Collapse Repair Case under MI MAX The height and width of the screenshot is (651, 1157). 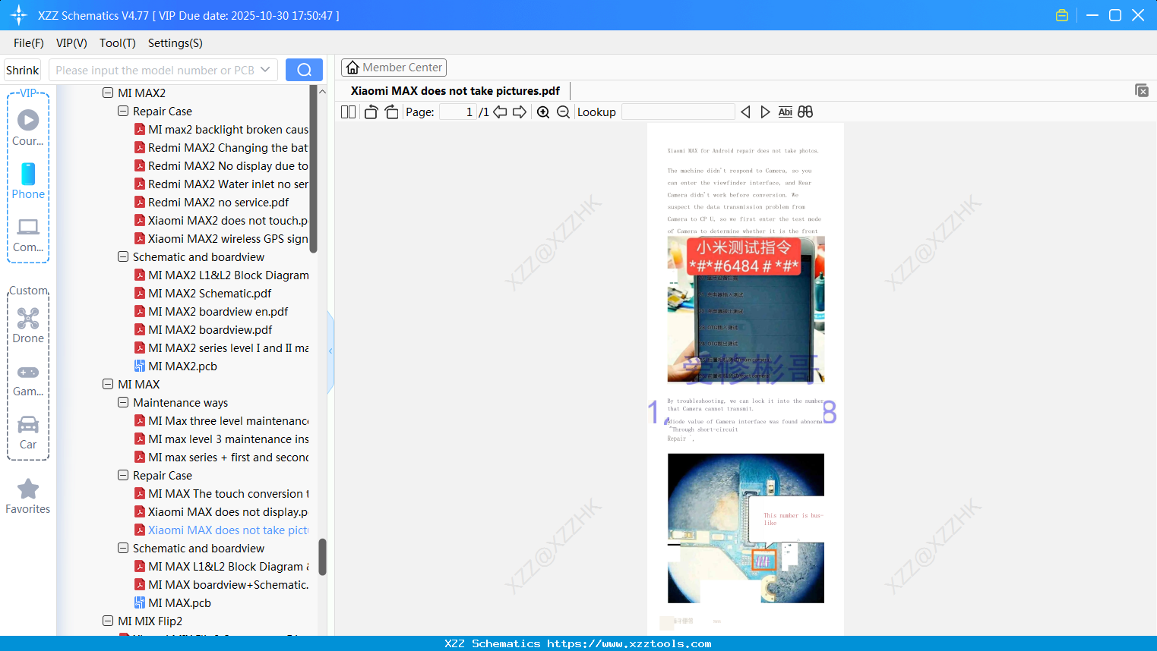[123, 476]
